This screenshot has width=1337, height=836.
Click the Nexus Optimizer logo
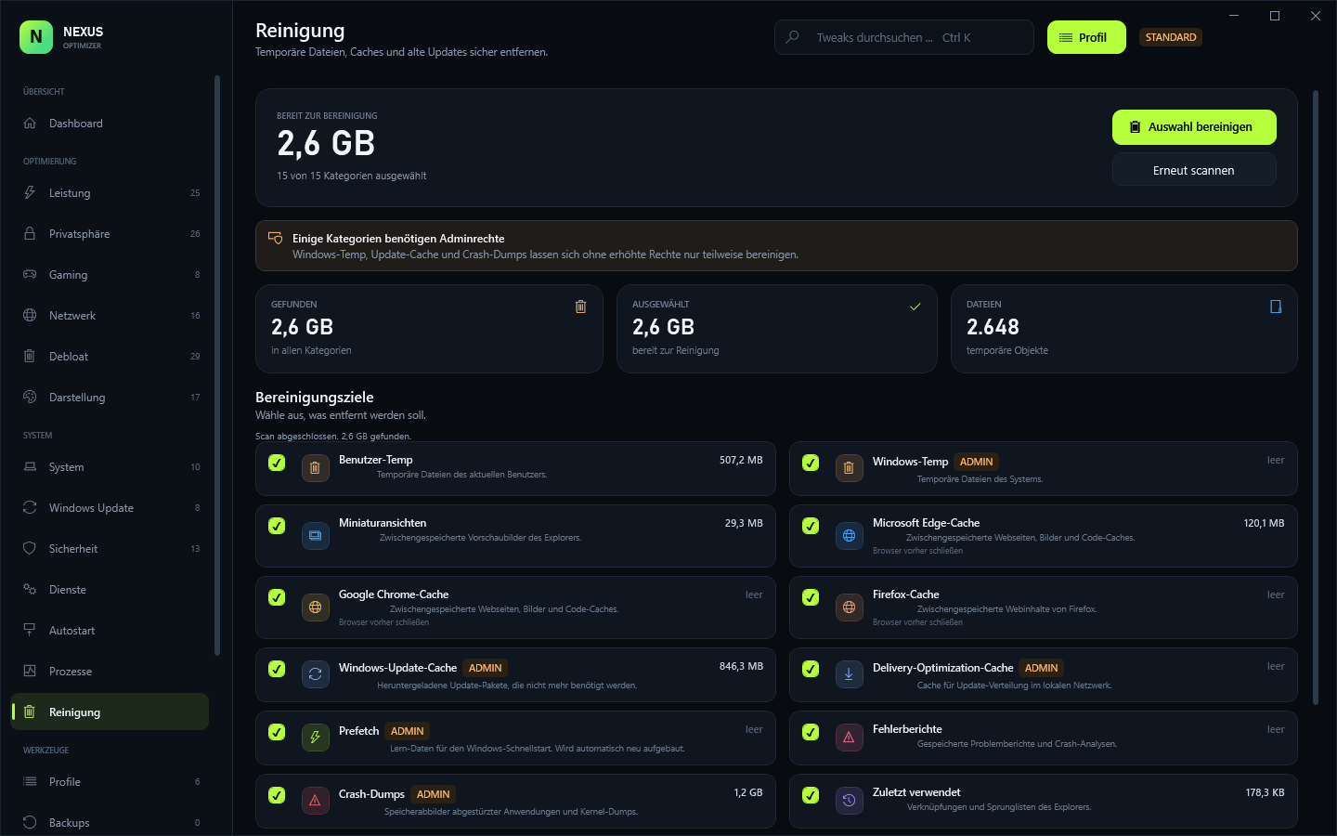click(36, 37)
